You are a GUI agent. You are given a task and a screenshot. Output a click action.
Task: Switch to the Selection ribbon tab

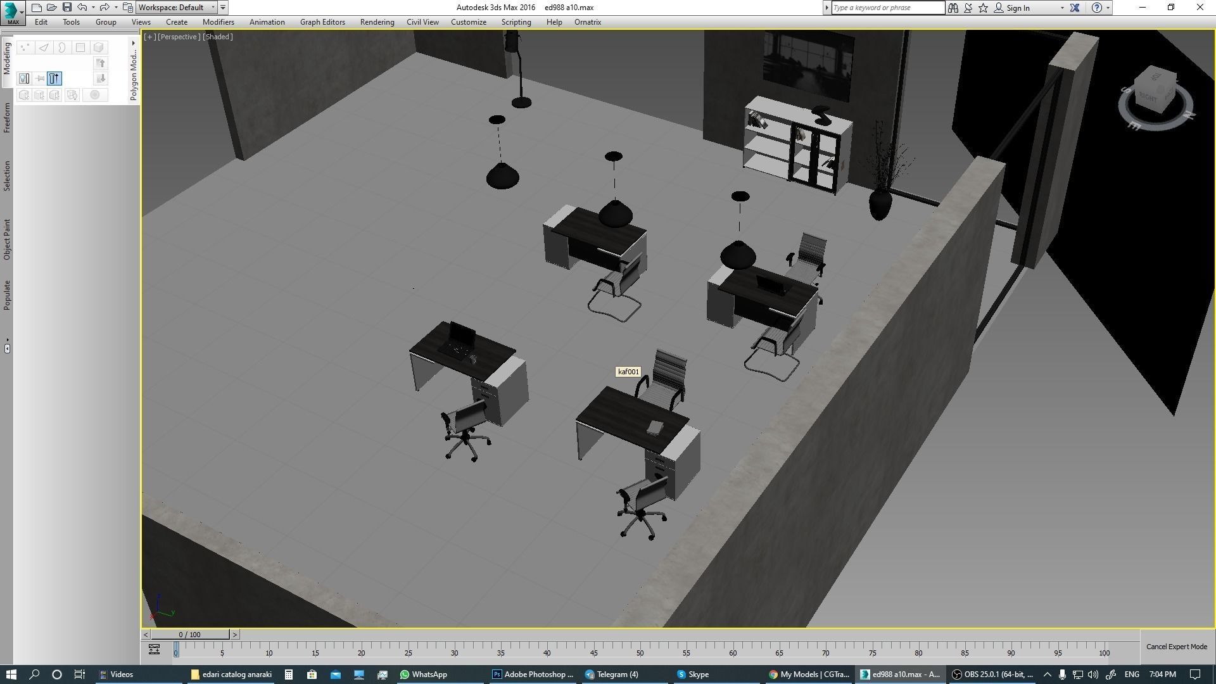point(7,176)
